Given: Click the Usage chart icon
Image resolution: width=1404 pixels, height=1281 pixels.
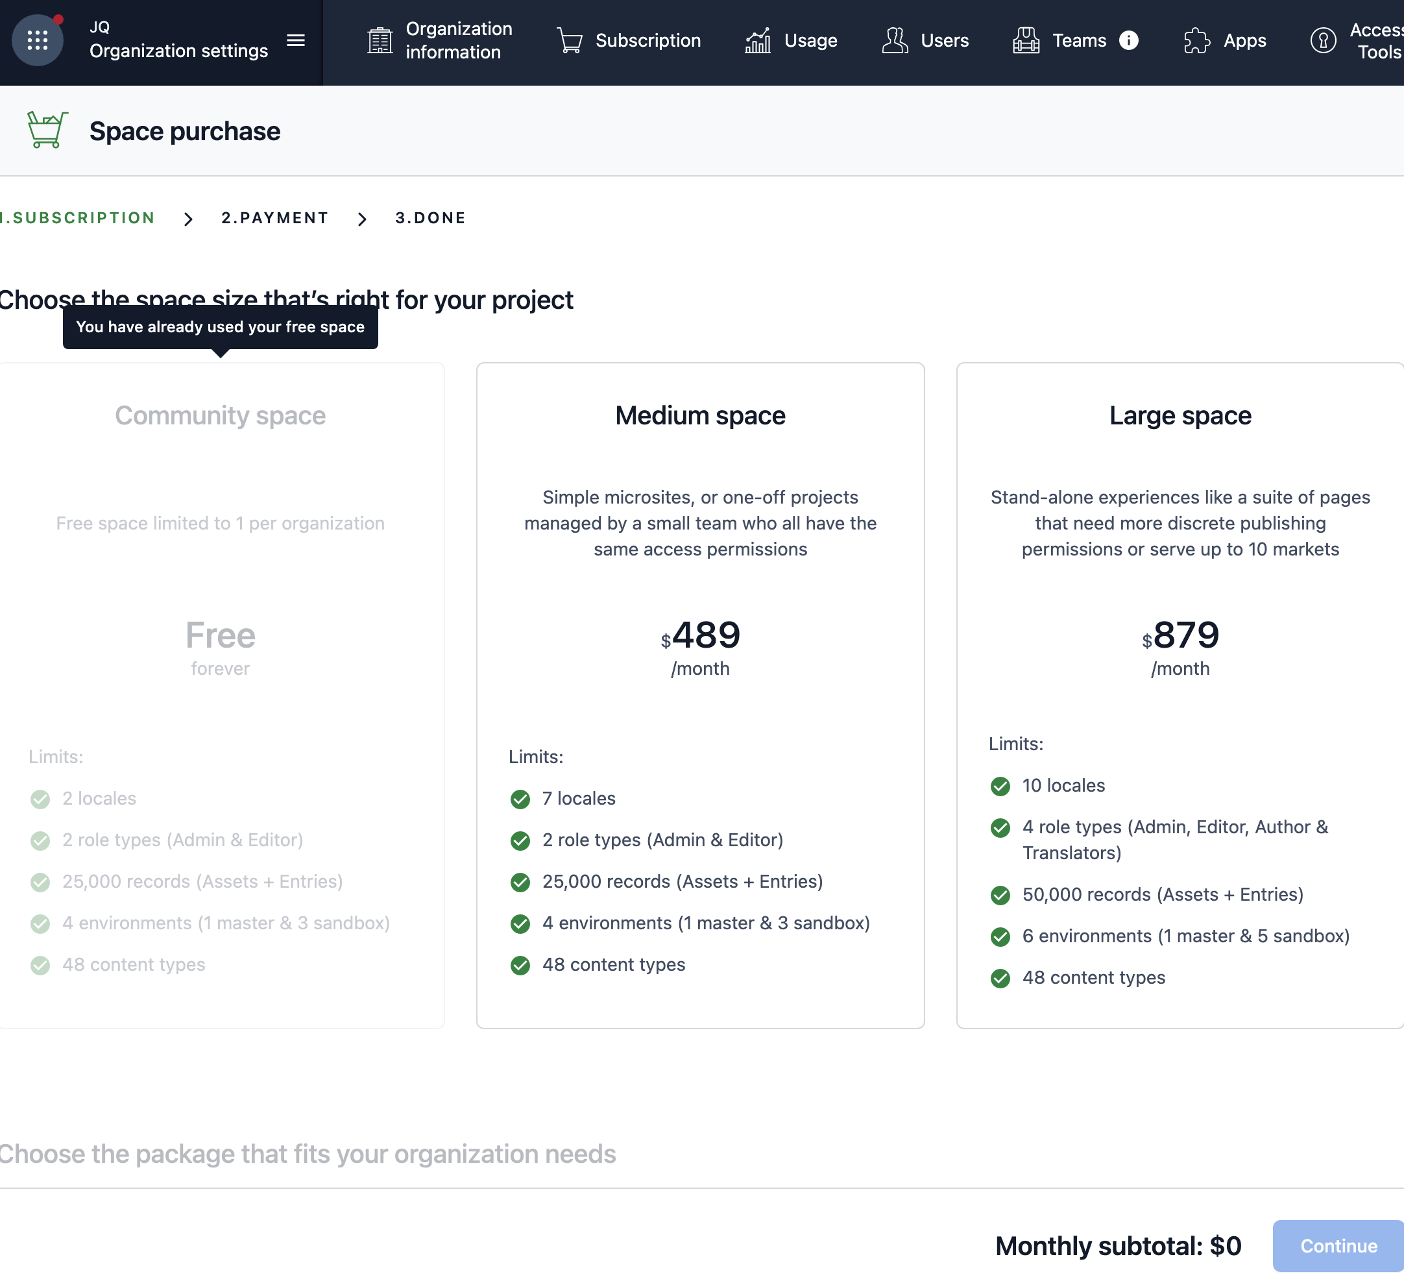Looking at the screenshot, I should point(758,40).
